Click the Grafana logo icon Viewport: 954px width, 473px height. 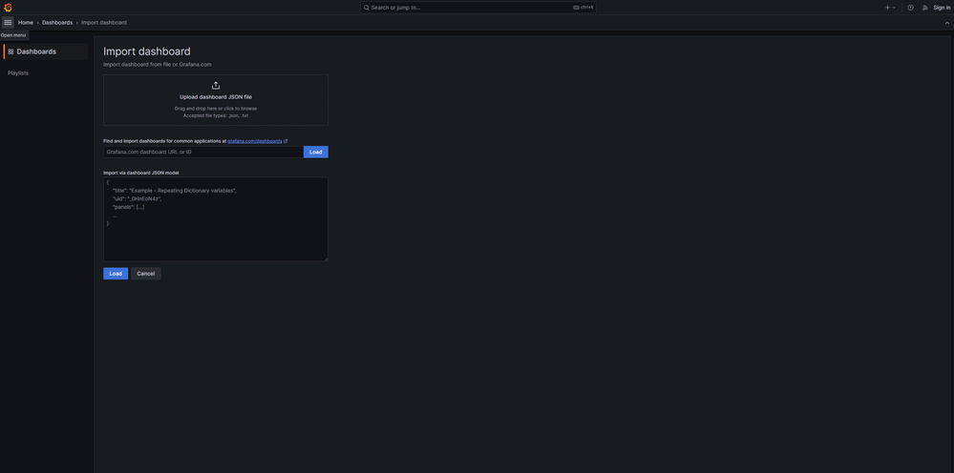click(8, 8)
